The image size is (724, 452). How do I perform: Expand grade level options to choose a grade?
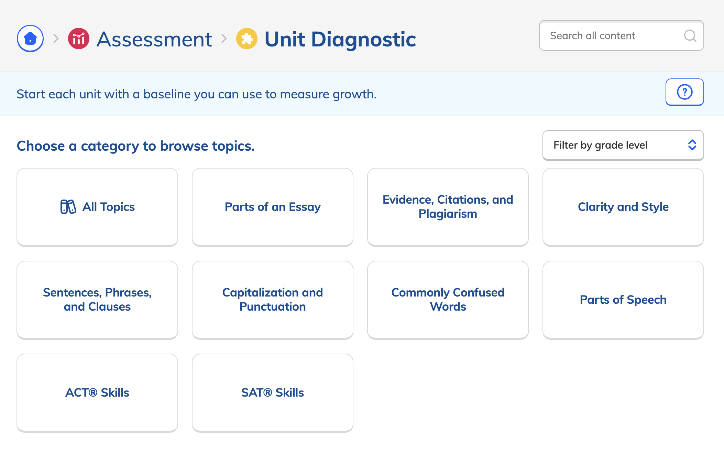pyautogui.click(x=623, y=145)
